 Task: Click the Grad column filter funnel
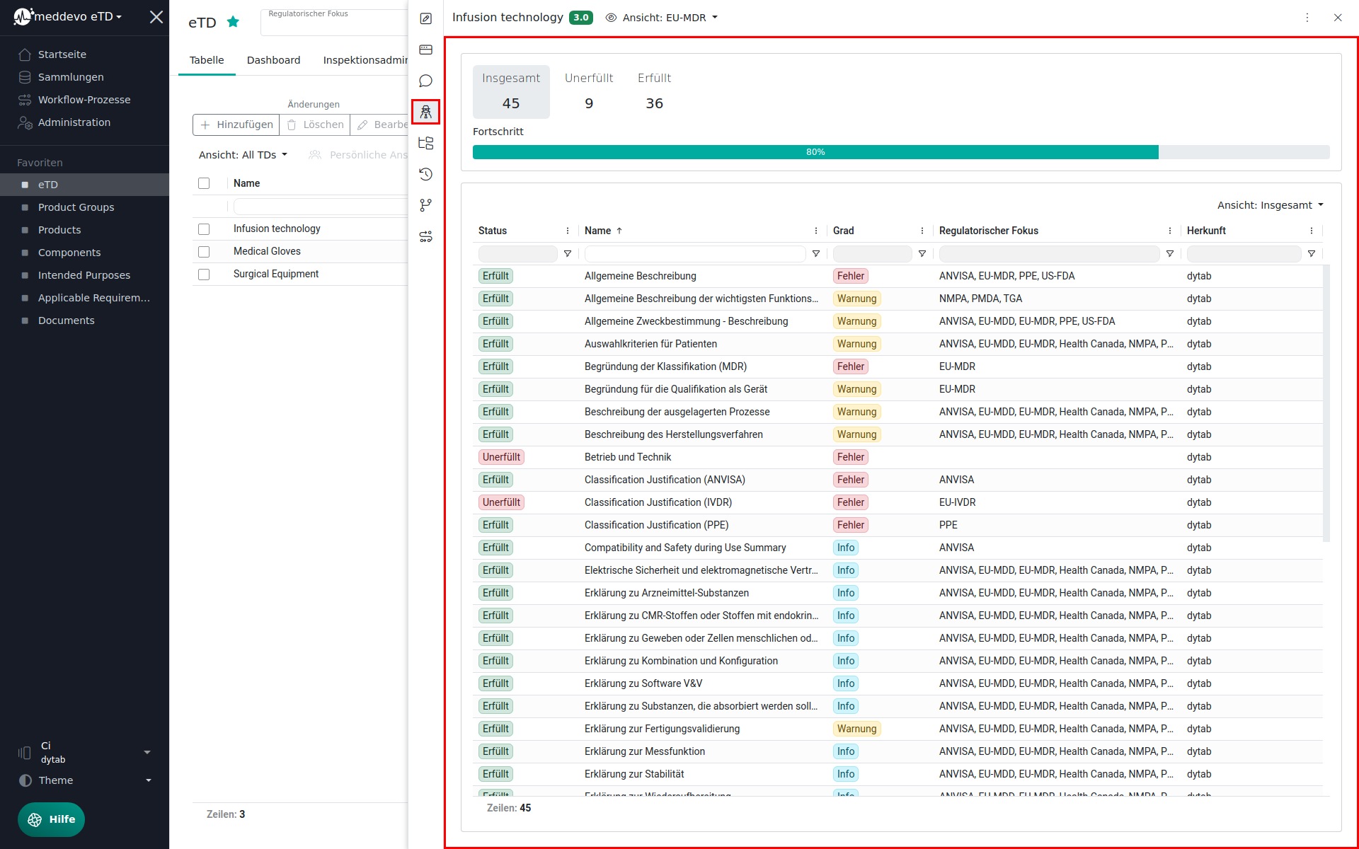tap(922, 253)
